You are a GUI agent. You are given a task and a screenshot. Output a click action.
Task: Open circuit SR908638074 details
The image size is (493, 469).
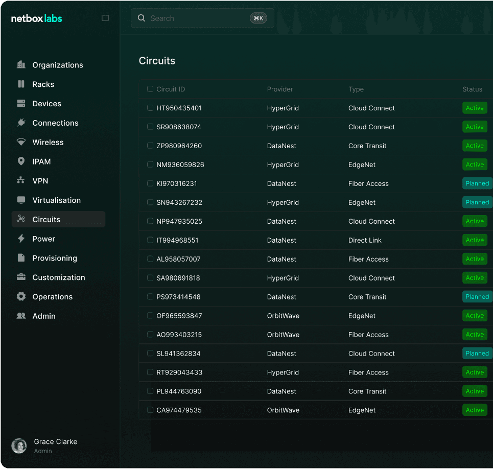click(x=179, y=127)
